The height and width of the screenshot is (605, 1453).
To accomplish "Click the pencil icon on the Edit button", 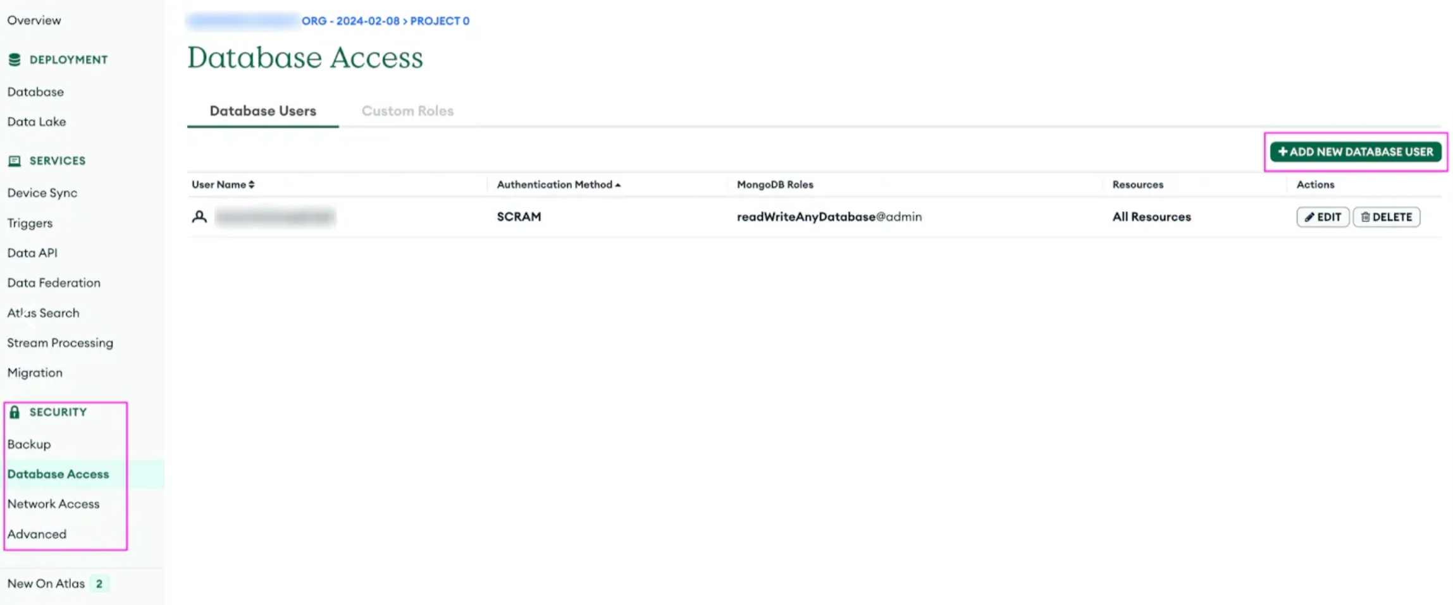I will tap(1309, 217).
